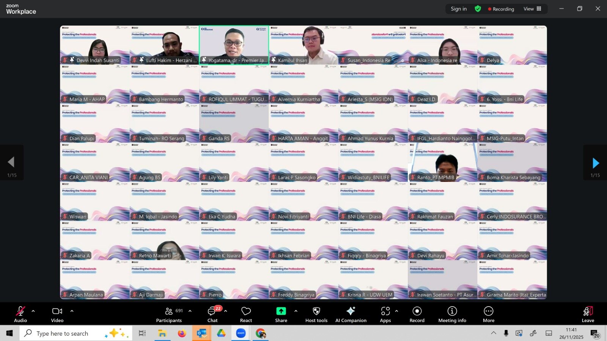Open the Apps button
The width and height of the screenshot is (607, 341).
385,314
